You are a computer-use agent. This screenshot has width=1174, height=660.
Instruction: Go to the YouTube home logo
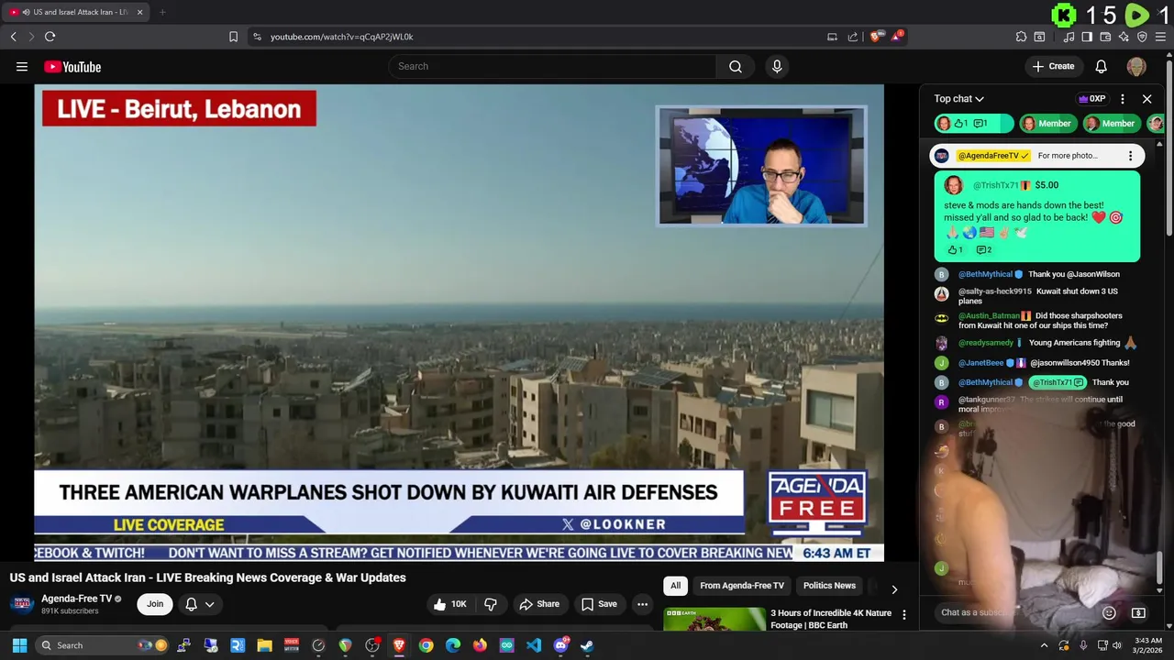72,66
